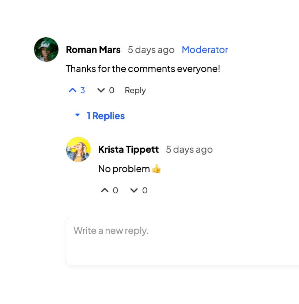
Task: Select Krista Tippett's username
Action: point(128,149)
